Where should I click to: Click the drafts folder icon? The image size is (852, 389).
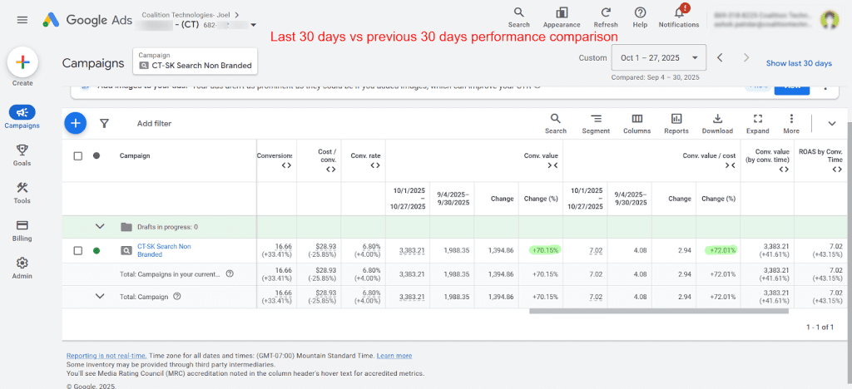(126, 227)
